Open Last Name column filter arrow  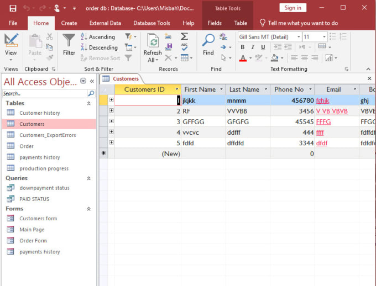click(266, 89)
